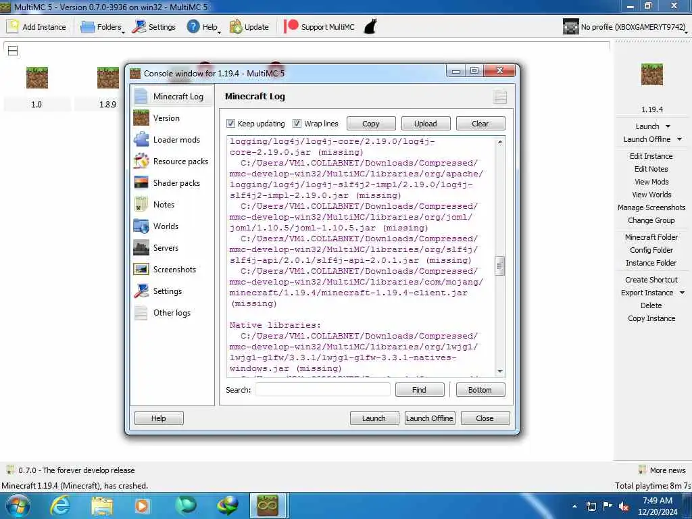Viewport: 692px width, 519px height.
Task: Click Manage Screenshots in right panel
Action: (651, 207)
